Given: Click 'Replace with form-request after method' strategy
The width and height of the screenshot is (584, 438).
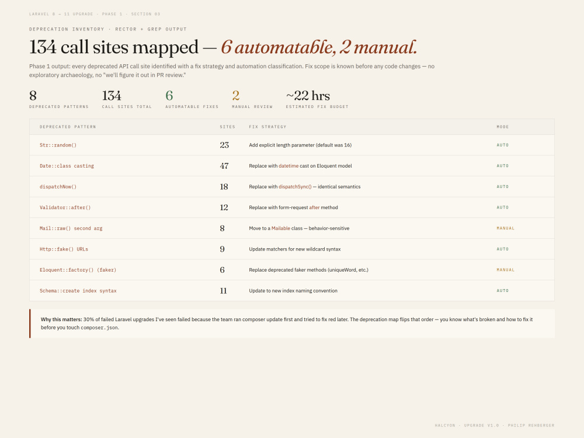Looking at the screenshot, I should (x=294, y=208).
